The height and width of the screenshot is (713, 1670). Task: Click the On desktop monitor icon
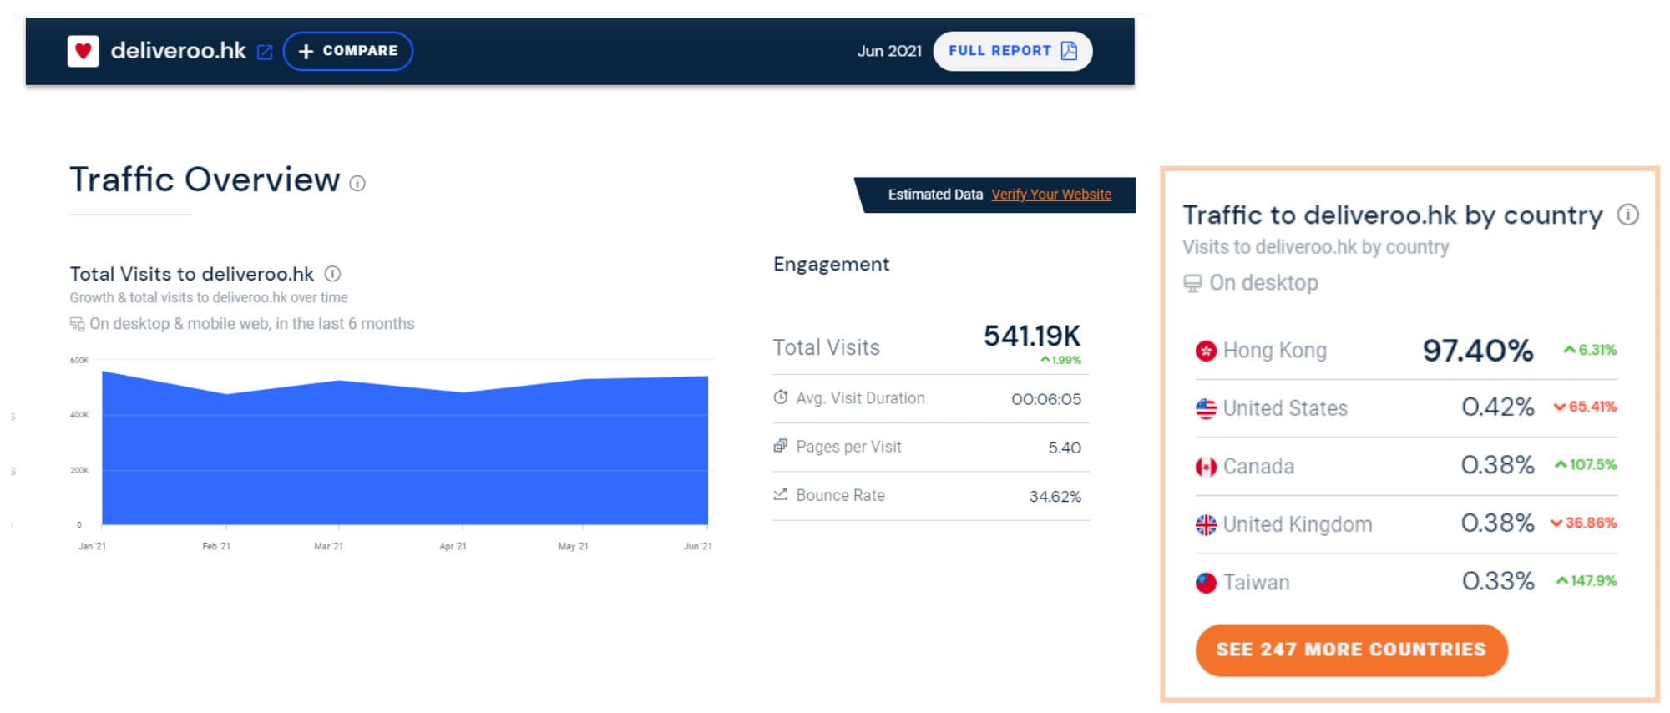point(1192,283)
